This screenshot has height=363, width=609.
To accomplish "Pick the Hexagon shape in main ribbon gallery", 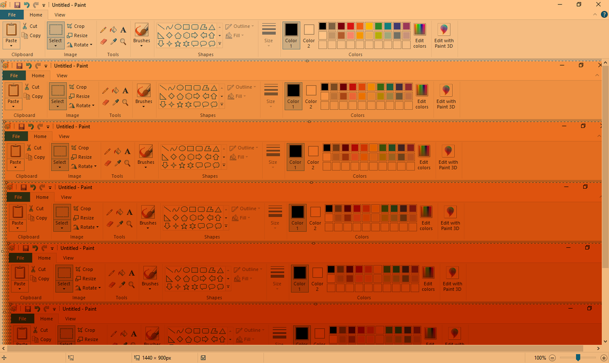I will (187, 35).
